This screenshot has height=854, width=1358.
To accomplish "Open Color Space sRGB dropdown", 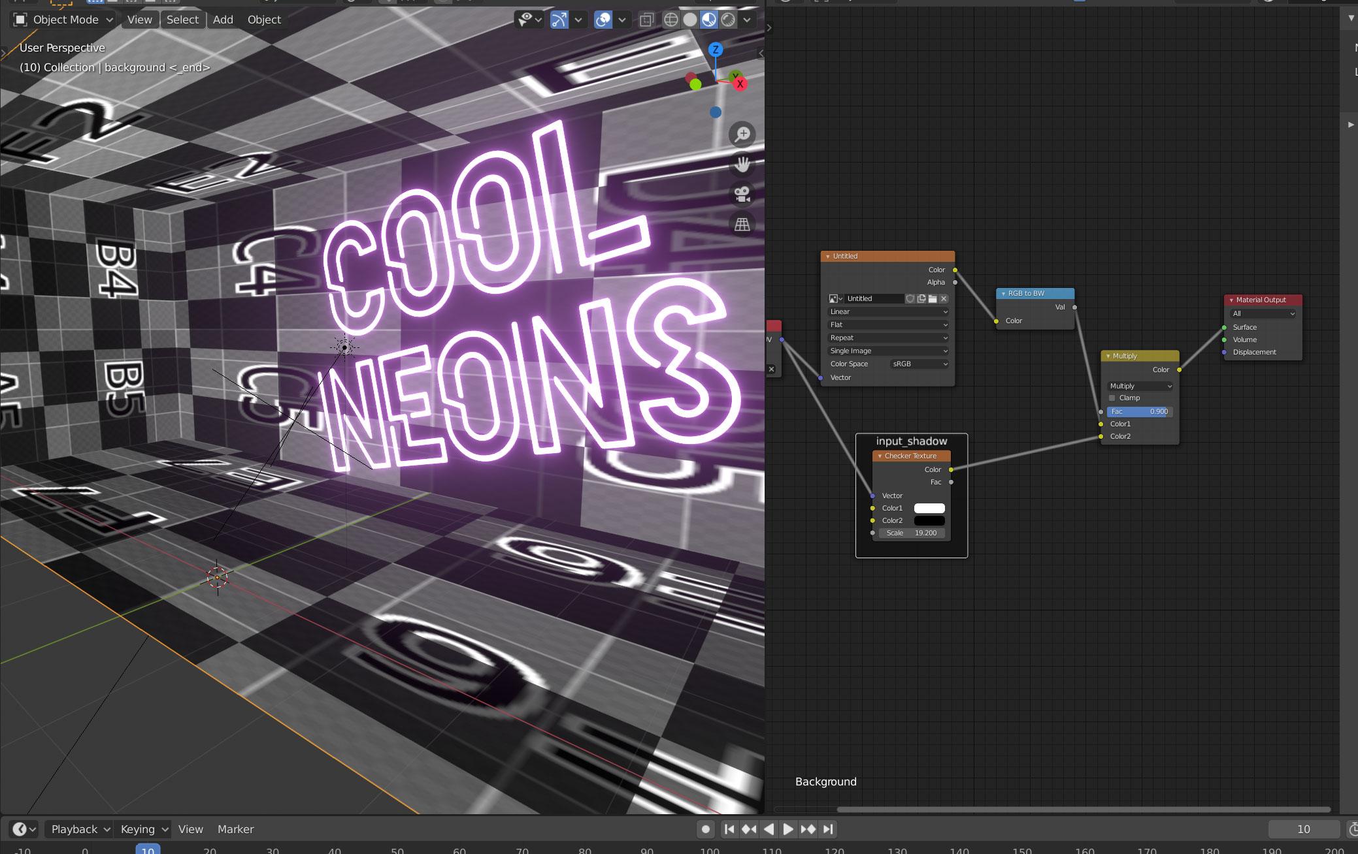I will pos(919,364).
